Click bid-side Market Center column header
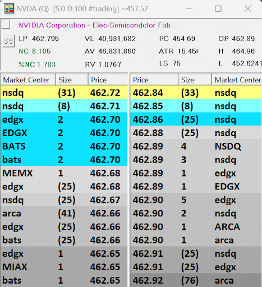262x287 pixels. point(28,80)
